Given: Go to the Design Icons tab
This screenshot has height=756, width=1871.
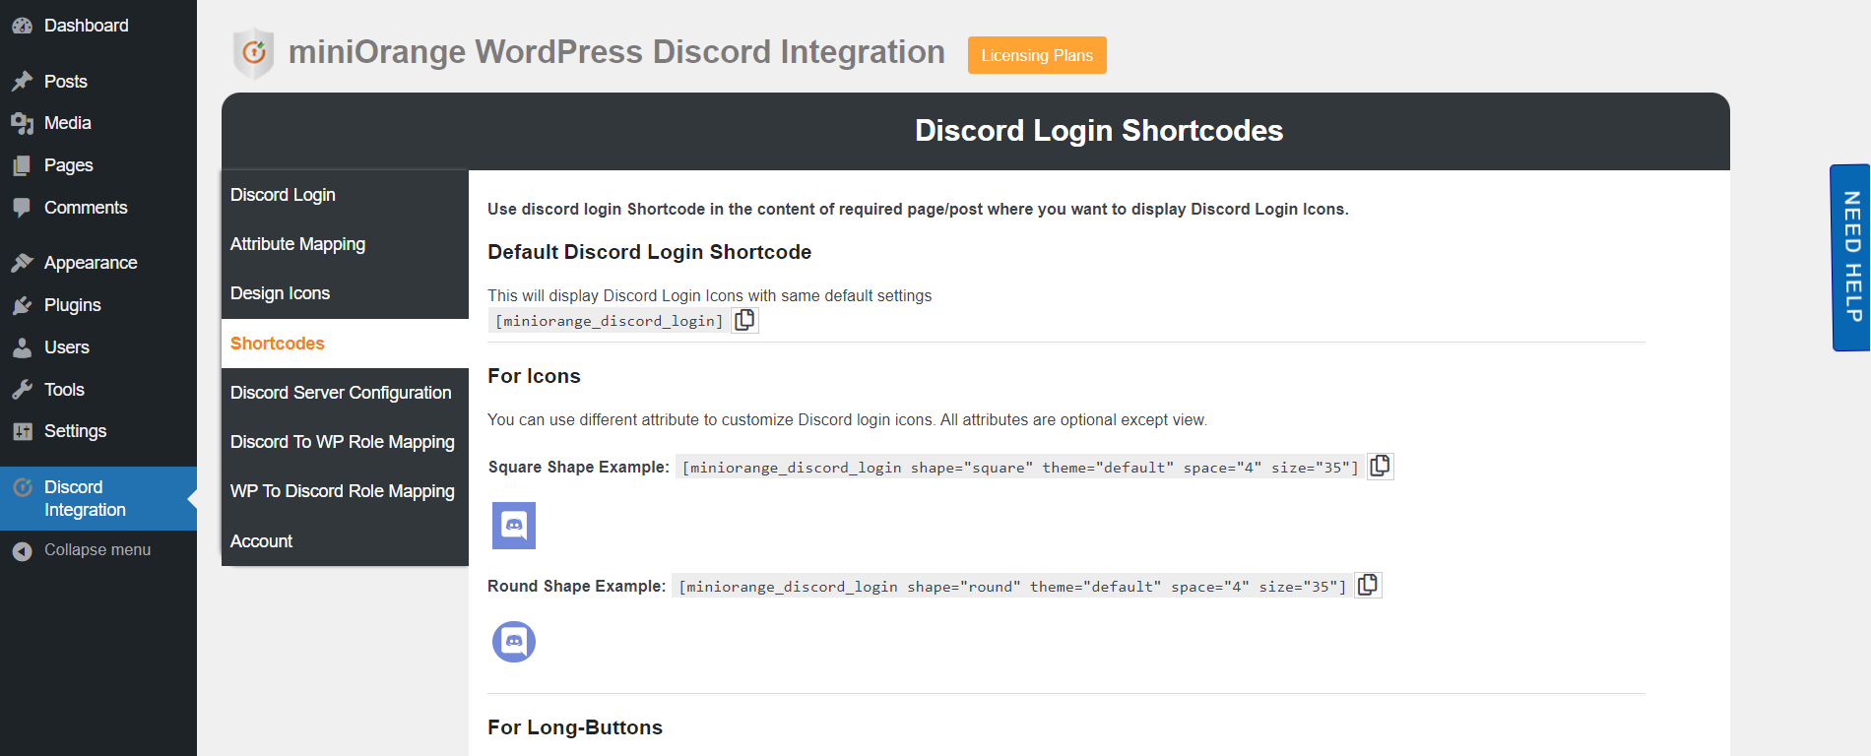Looking at the screenshot, I should tap(345, 293).
